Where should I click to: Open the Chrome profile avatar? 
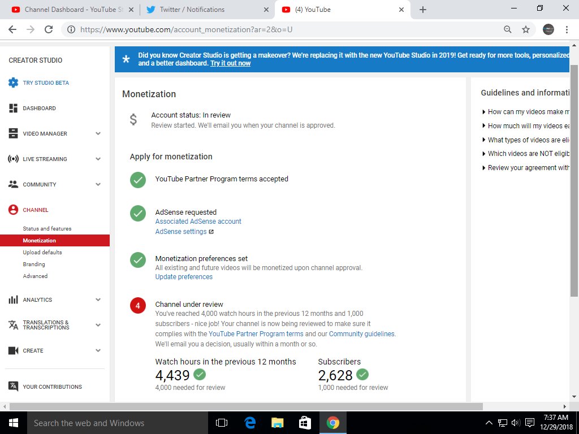click(x=548, y=29)
